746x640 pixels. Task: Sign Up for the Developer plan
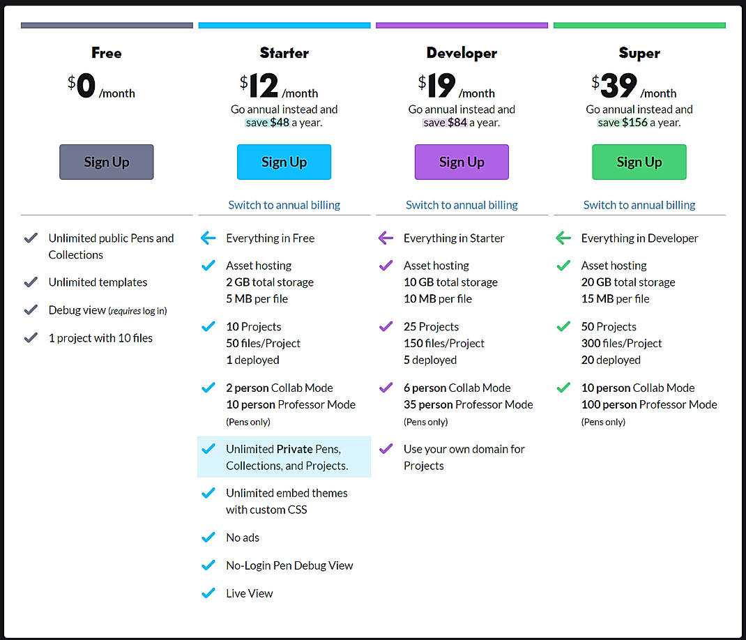click(x=462, y=162)
